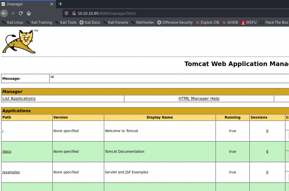Select the /manager browser tab
This screenshot has width=289, height=191.
28,4
